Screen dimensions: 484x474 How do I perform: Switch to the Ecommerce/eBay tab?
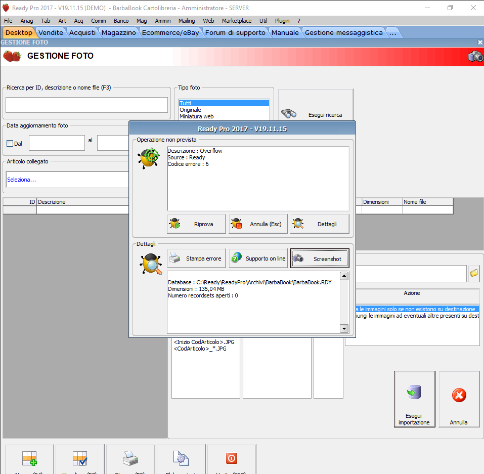[x=170, y=33]
